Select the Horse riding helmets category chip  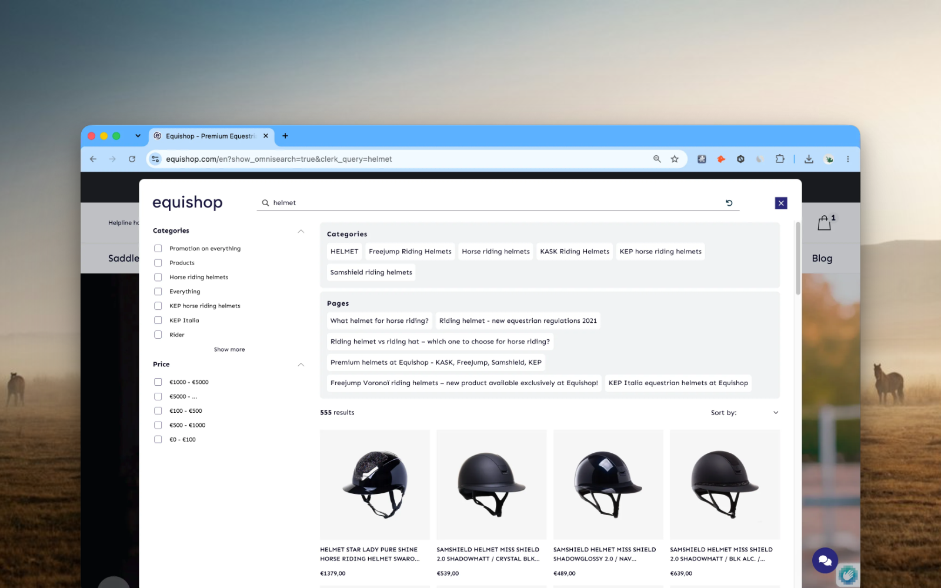(x=496, y=252)
